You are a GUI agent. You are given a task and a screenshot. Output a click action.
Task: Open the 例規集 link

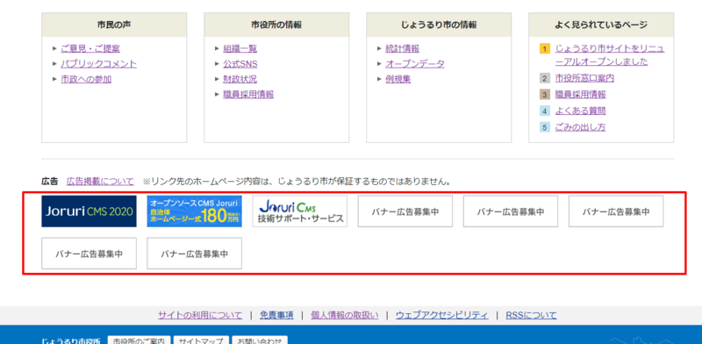click(x=398, y=79)
